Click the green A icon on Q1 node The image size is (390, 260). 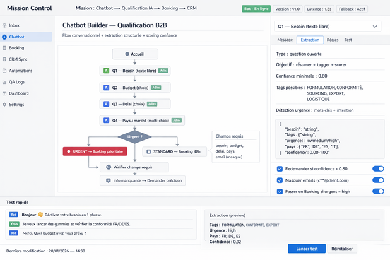click(x=107, y=71)
